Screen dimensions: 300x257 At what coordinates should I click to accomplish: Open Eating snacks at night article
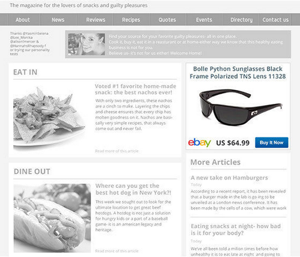236,229
